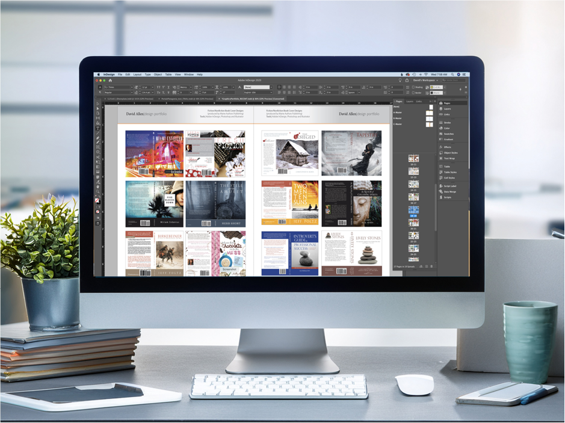Select the C-Master row in Pages
The image size is (565, 423).
pyautogui.click(x=414, y=124)
